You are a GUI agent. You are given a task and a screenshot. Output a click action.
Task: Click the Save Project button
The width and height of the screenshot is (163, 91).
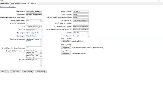pos(28,72)
